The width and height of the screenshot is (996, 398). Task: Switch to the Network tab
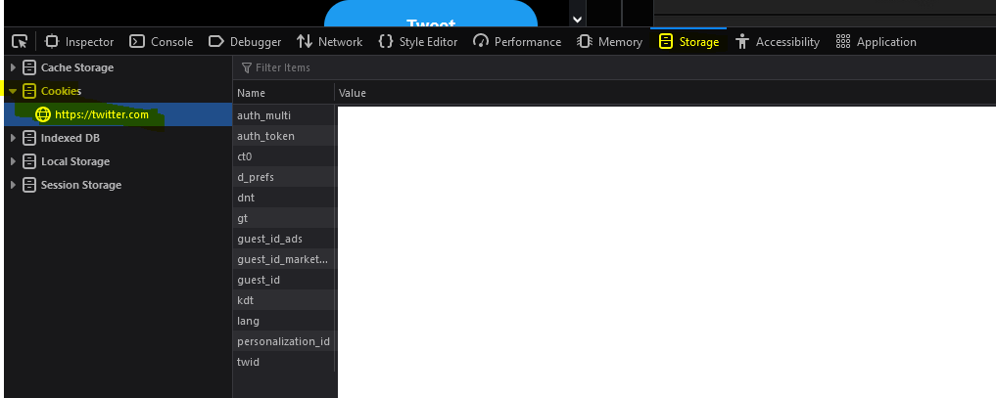(330, 42)
